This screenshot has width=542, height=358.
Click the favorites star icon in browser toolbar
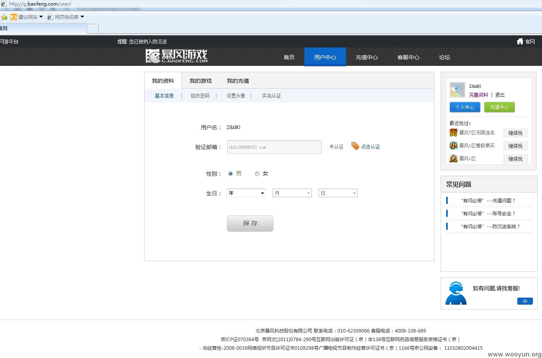pos(4,17)
